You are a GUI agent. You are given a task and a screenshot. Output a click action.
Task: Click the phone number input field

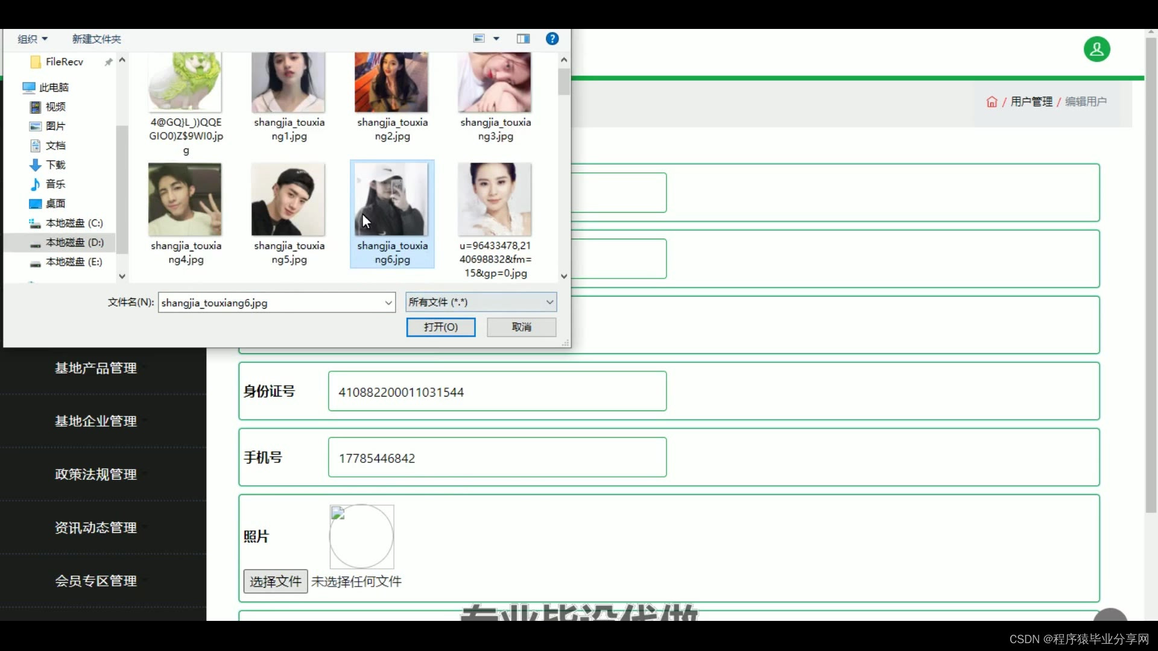[x=497, y=458]
